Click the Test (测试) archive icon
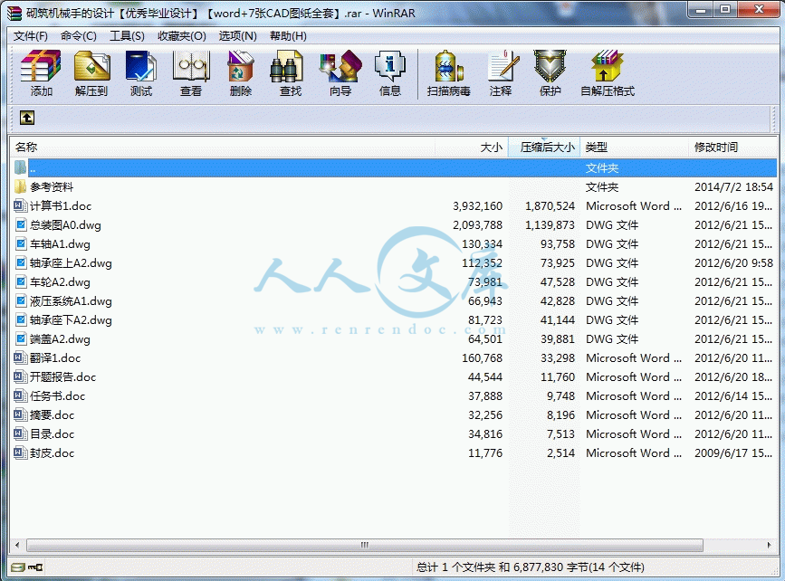Screen dimensions: 785x581 140,66
